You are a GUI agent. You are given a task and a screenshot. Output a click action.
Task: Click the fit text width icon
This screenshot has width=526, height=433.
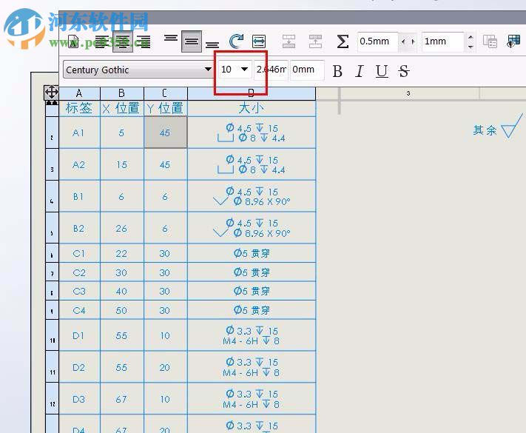click(259, 41)
